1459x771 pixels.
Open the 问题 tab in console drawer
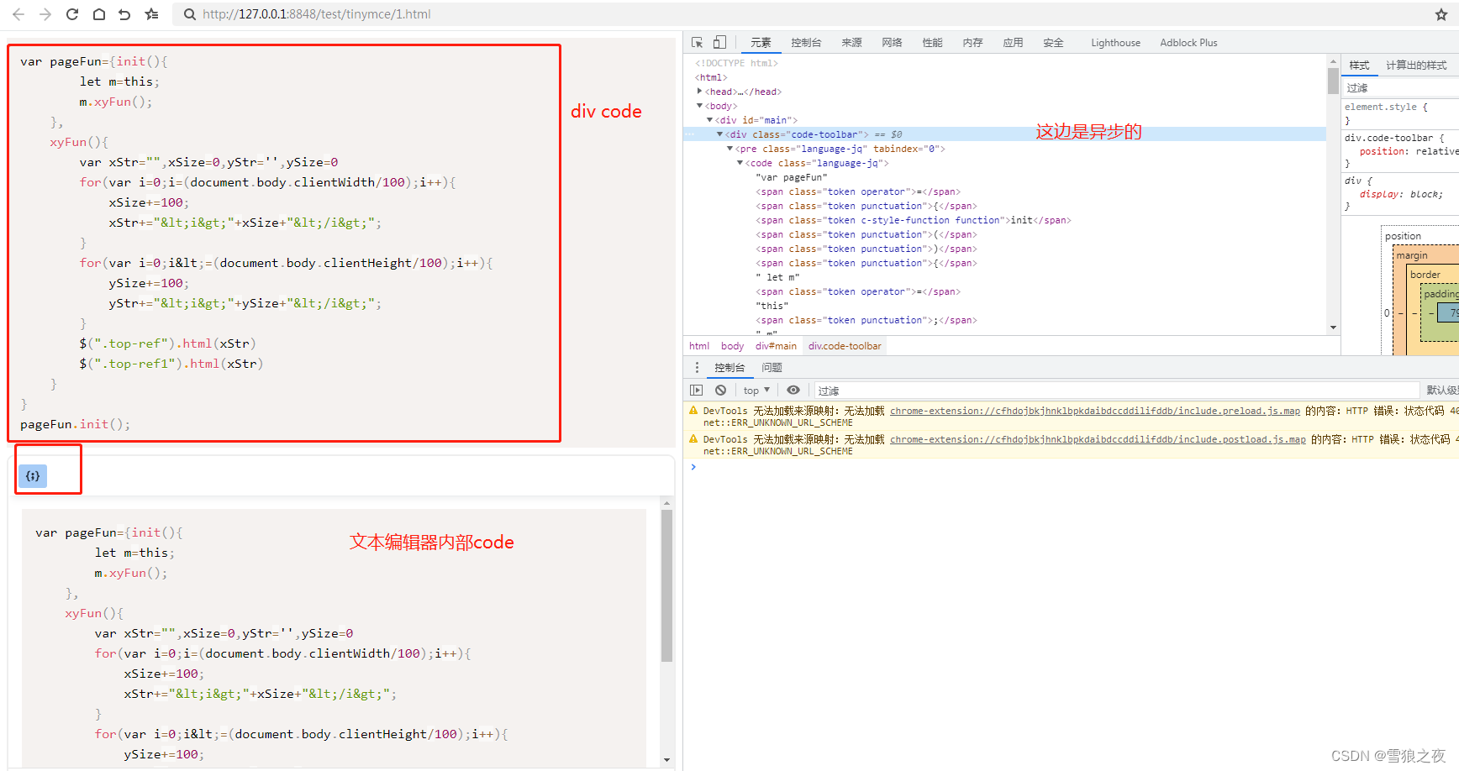[x=771, y=367]
